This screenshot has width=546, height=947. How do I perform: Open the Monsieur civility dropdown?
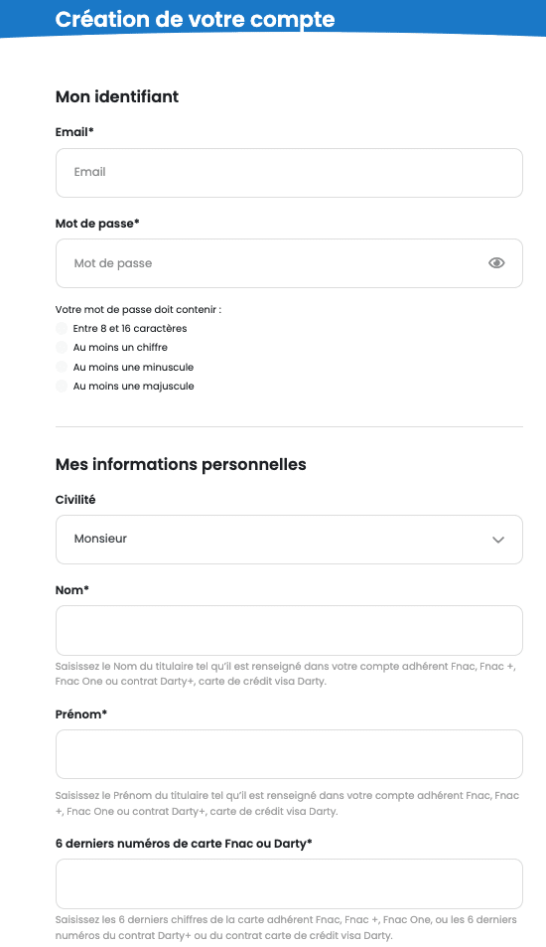tap(289, 540)
